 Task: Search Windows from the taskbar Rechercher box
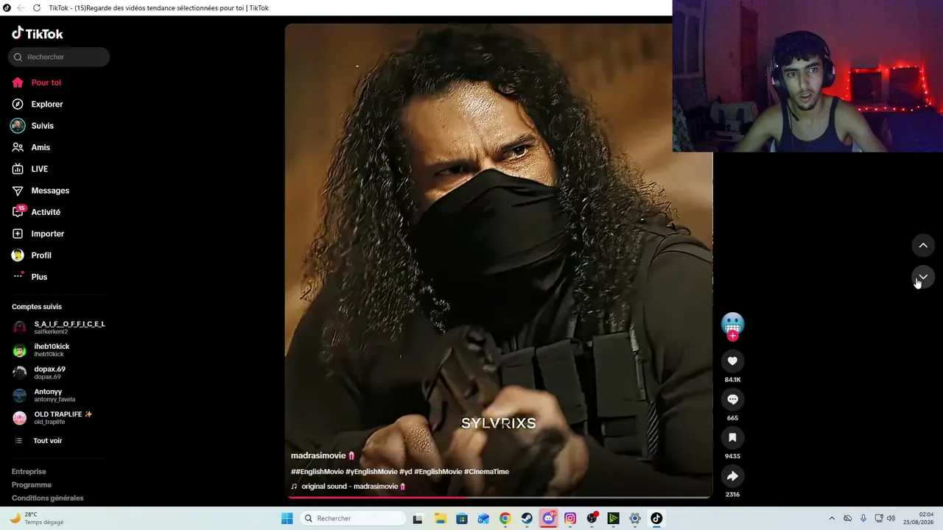click(354, 518)
